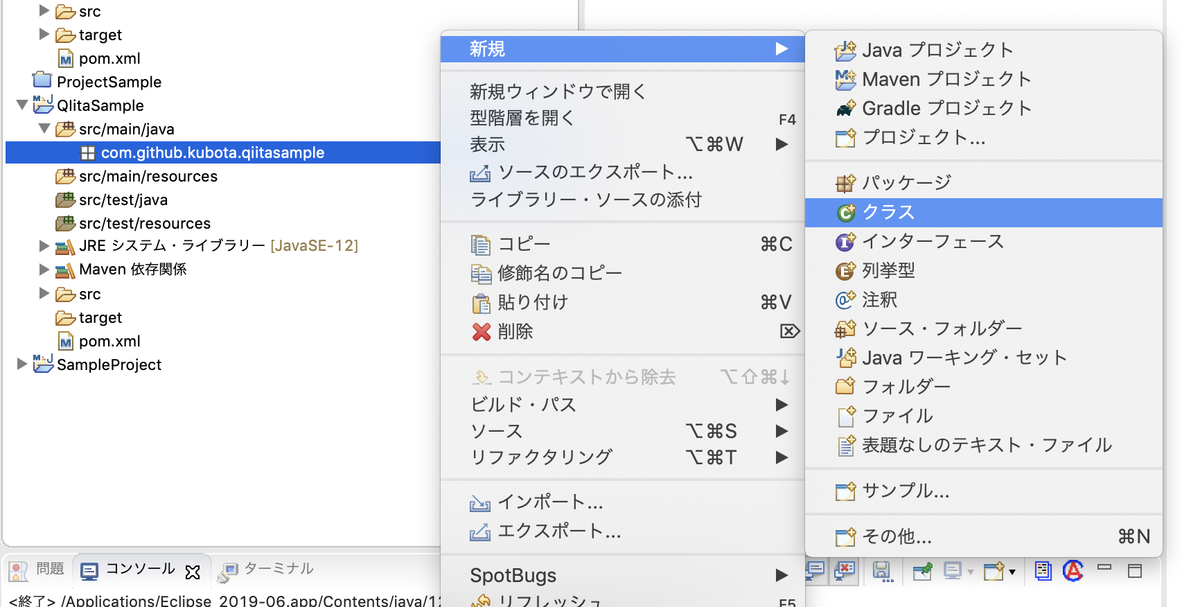The image size is (1182, 607).
Task: Open the ソース submenu
Action: (x=622, y=431)
